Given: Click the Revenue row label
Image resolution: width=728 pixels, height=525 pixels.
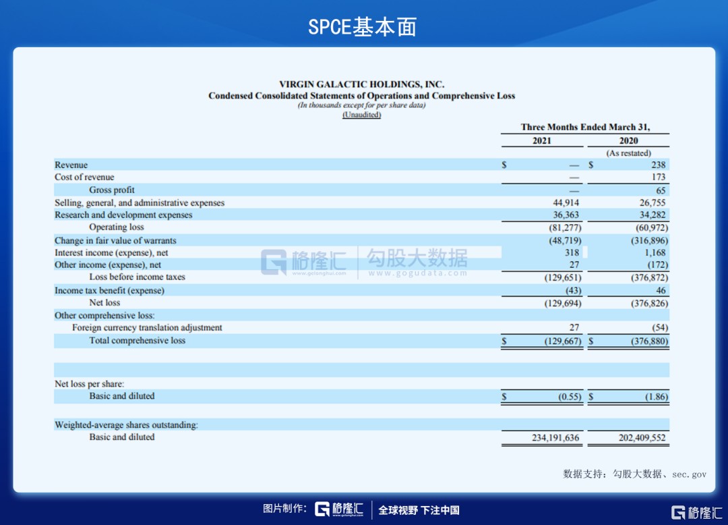Looking at the screenshot, I should pyautogui.click(x=71, y=165).
